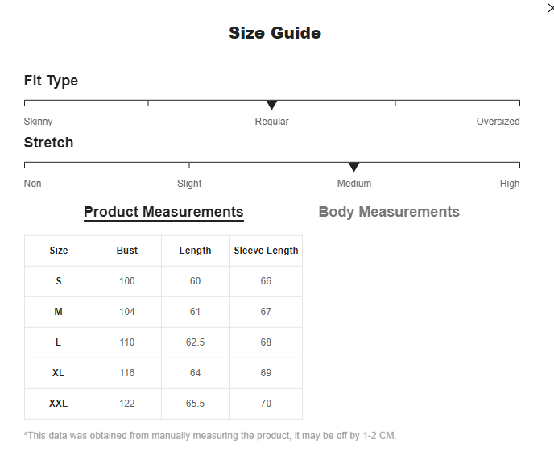Click the Skinny fit label
Viewport: 554px width, 464px height.
[x=38, y=121]
